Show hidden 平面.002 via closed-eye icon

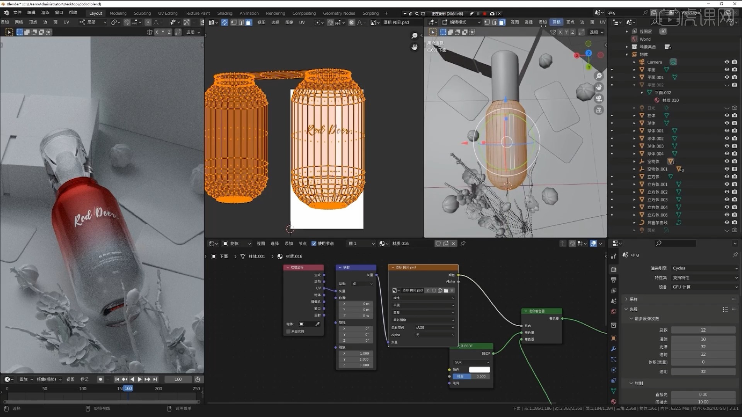point(727,85)
